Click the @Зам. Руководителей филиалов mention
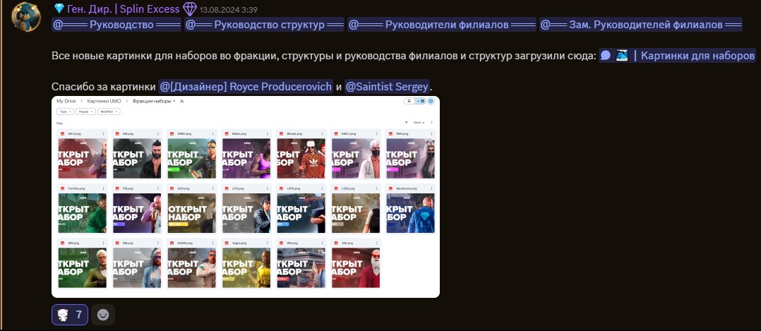Viewport: 761px width, 331px height. pyautogui.click(x=641, y=25)
